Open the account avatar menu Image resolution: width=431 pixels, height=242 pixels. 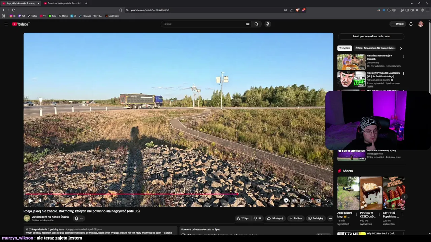[x=421, y=24]
